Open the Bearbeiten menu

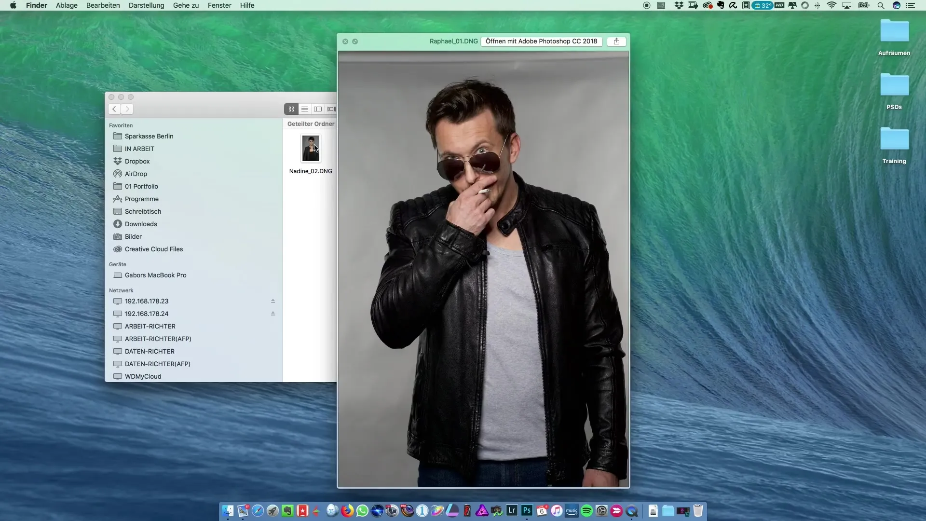(103, 5)
